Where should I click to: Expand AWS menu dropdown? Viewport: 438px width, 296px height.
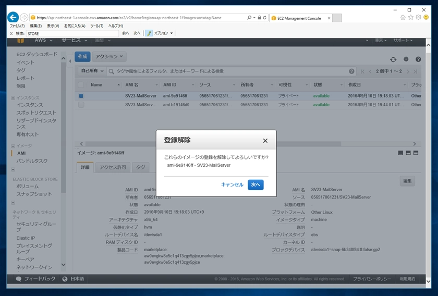(44, 41)
